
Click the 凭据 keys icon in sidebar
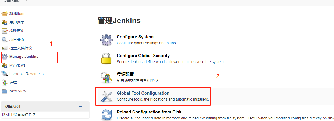pyautogui.click(x=5, y=82)
